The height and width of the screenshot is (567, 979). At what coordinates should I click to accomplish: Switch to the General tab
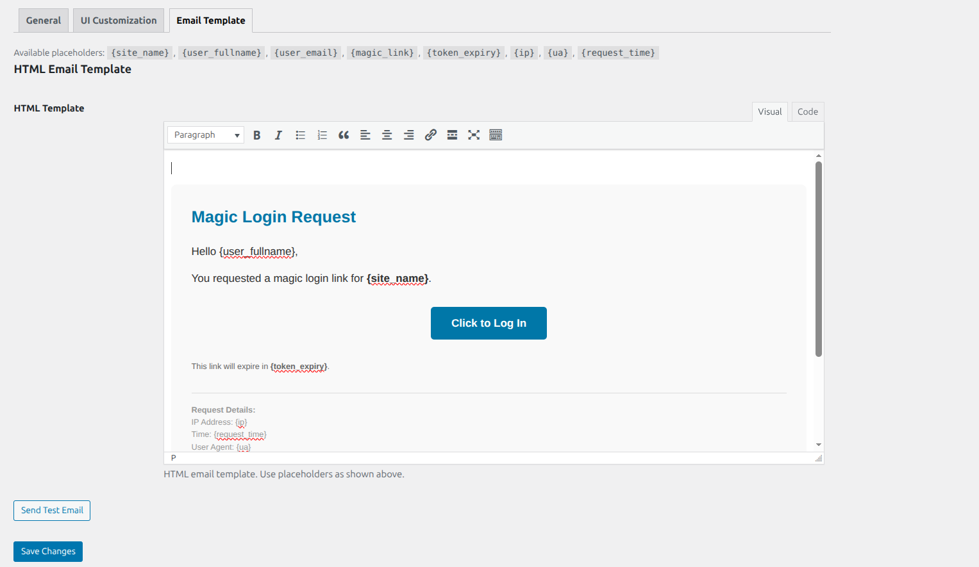pyautogui.click(x=43, y=20)
